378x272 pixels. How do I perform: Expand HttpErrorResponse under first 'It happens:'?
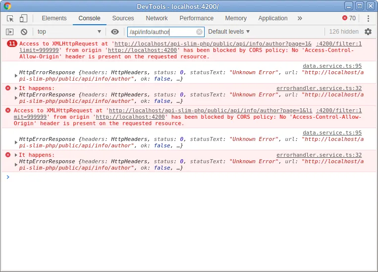(16, 98)
